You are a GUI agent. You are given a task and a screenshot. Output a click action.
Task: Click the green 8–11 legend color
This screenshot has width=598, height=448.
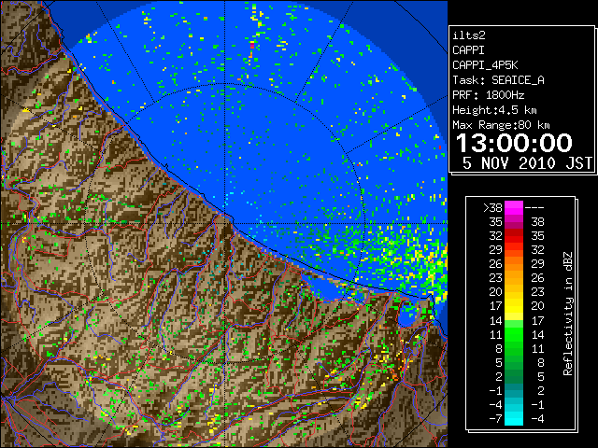(x=514, y=348)
